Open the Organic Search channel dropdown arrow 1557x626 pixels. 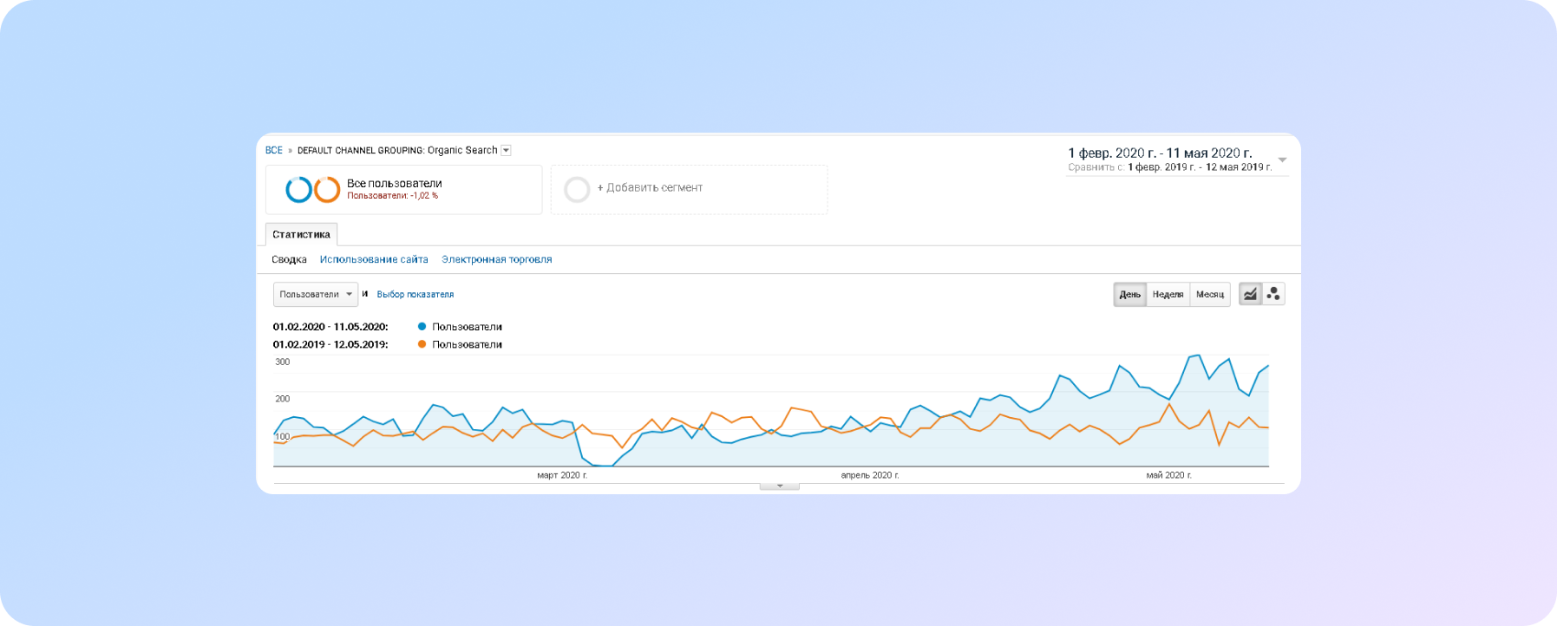(x=507, y=150)
